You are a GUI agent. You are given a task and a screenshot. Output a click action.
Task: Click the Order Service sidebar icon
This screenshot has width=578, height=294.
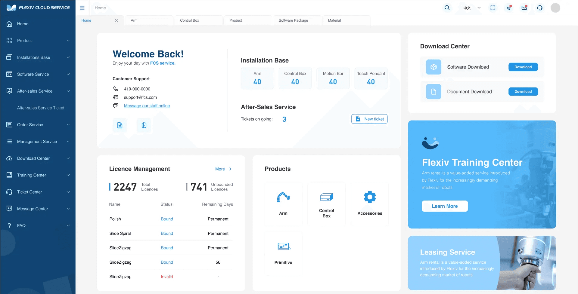click(9, 125)
